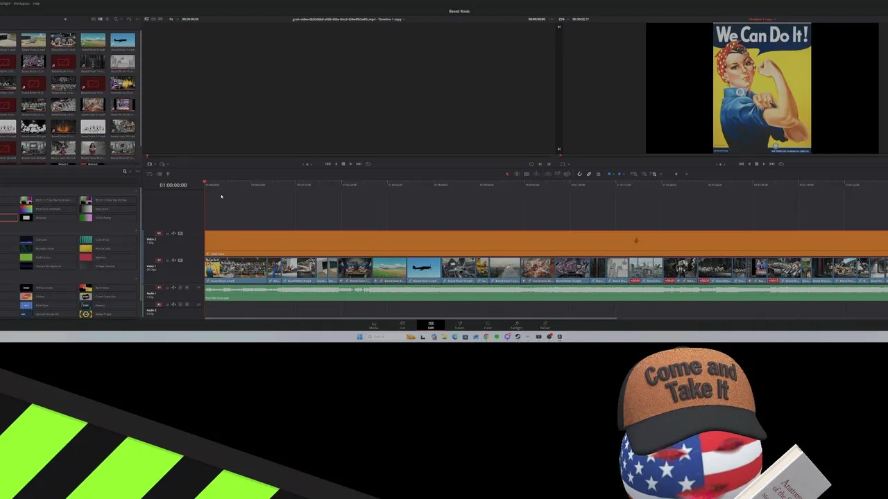Image resolution: width=888 pixels, height=499 pixels.
Task: Lock the Video 1 track
Action: [x=167, y=261]
